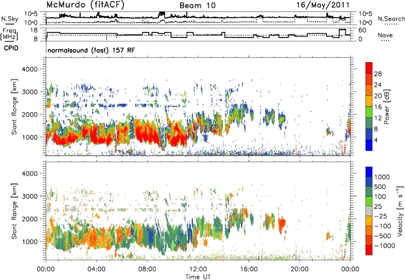Click the '20' label on Power colorbar

378,96
